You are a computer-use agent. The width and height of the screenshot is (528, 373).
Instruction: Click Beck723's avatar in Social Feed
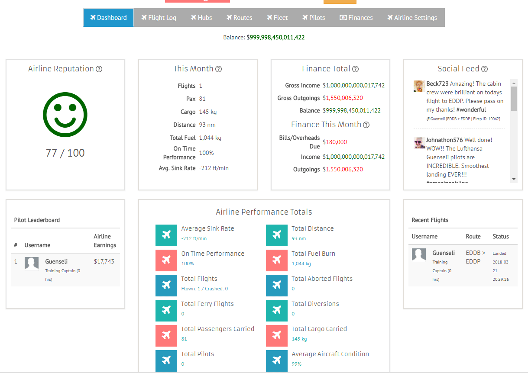point(419,86)
